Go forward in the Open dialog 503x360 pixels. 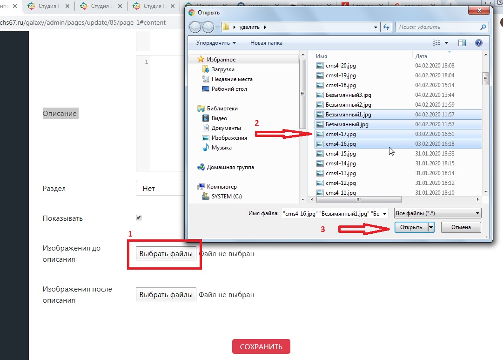(208, 27)
